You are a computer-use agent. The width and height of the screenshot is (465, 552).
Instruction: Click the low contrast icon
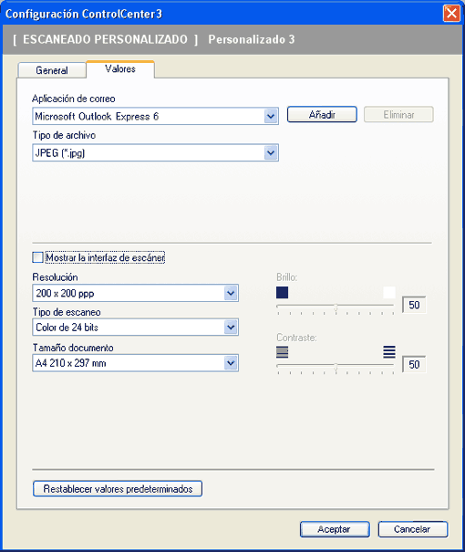[282, 352]
